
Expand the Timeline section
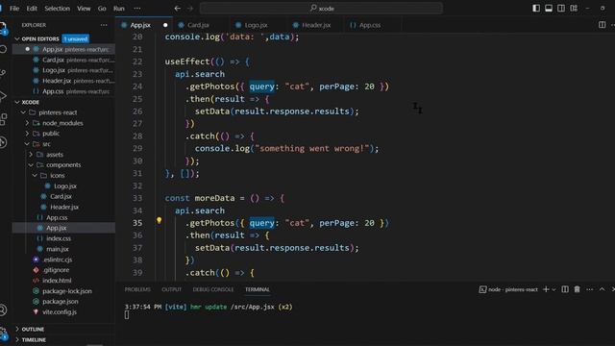(34, 339)
